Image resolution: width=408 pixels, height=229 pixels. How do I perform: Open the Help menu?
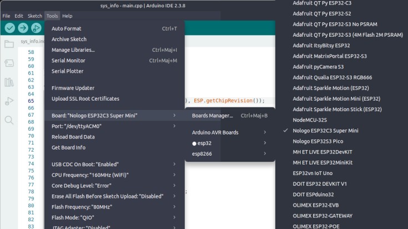67,16
